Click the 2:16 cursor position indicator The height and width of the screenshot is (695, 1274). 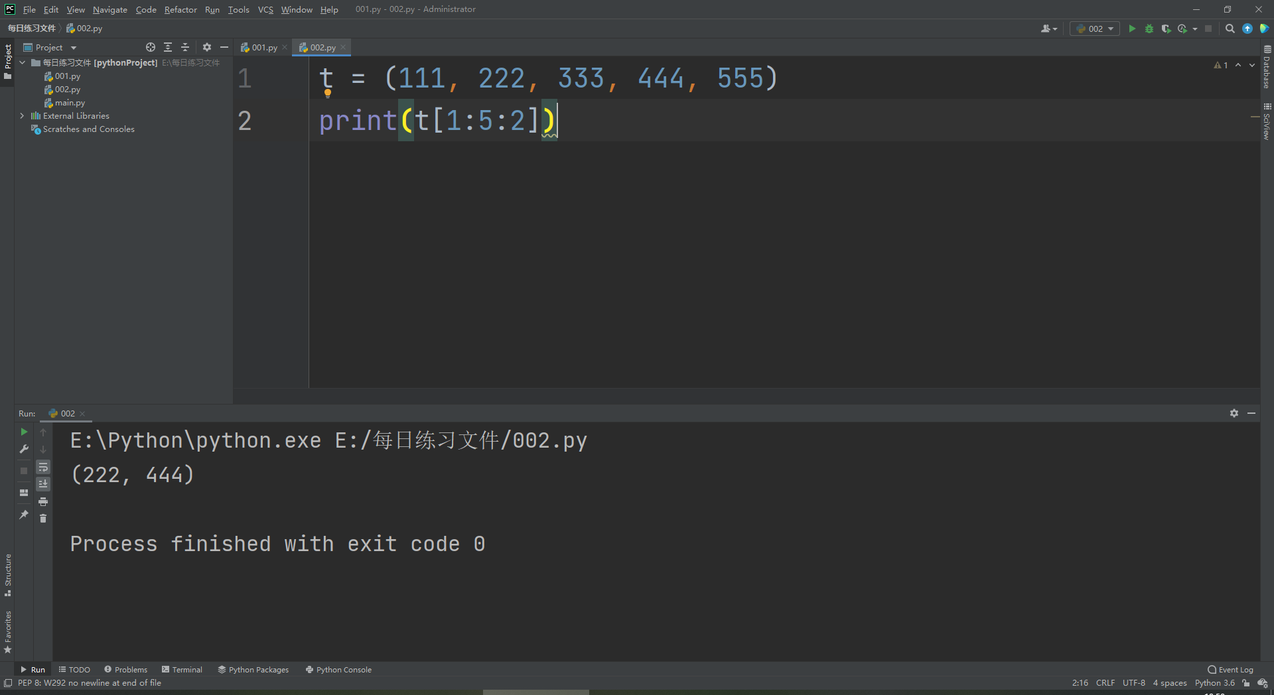click(1080, 683)
